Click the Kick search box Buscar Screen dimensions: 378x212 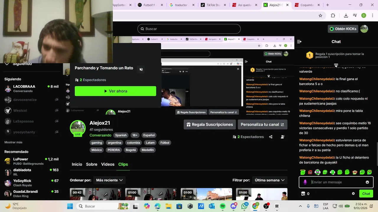189,29
